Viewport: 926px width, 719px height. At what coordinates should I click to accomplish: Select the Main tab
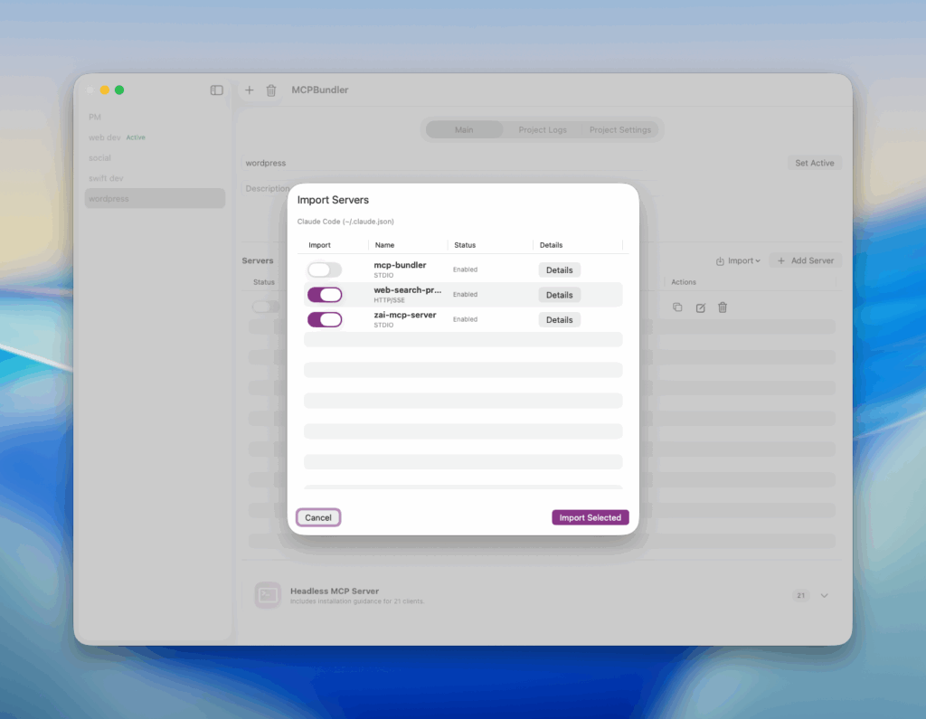[x=464, y=130]
